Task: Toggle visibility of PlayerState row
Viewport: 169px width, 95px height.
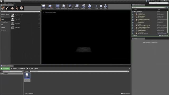Action: (x=133, y=32)
